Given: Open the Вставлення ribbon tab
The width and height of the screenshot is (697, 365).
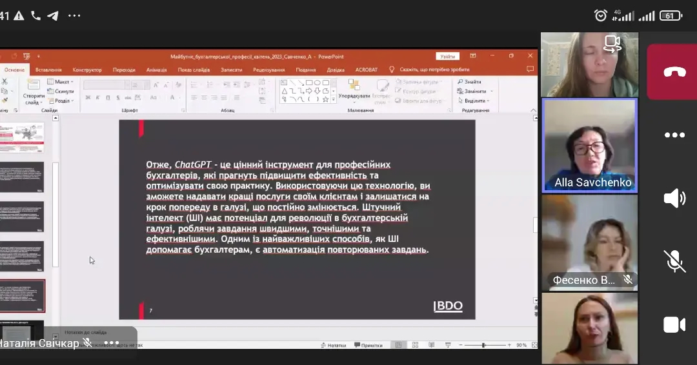Looking at the screenshot, I should 48,70.
